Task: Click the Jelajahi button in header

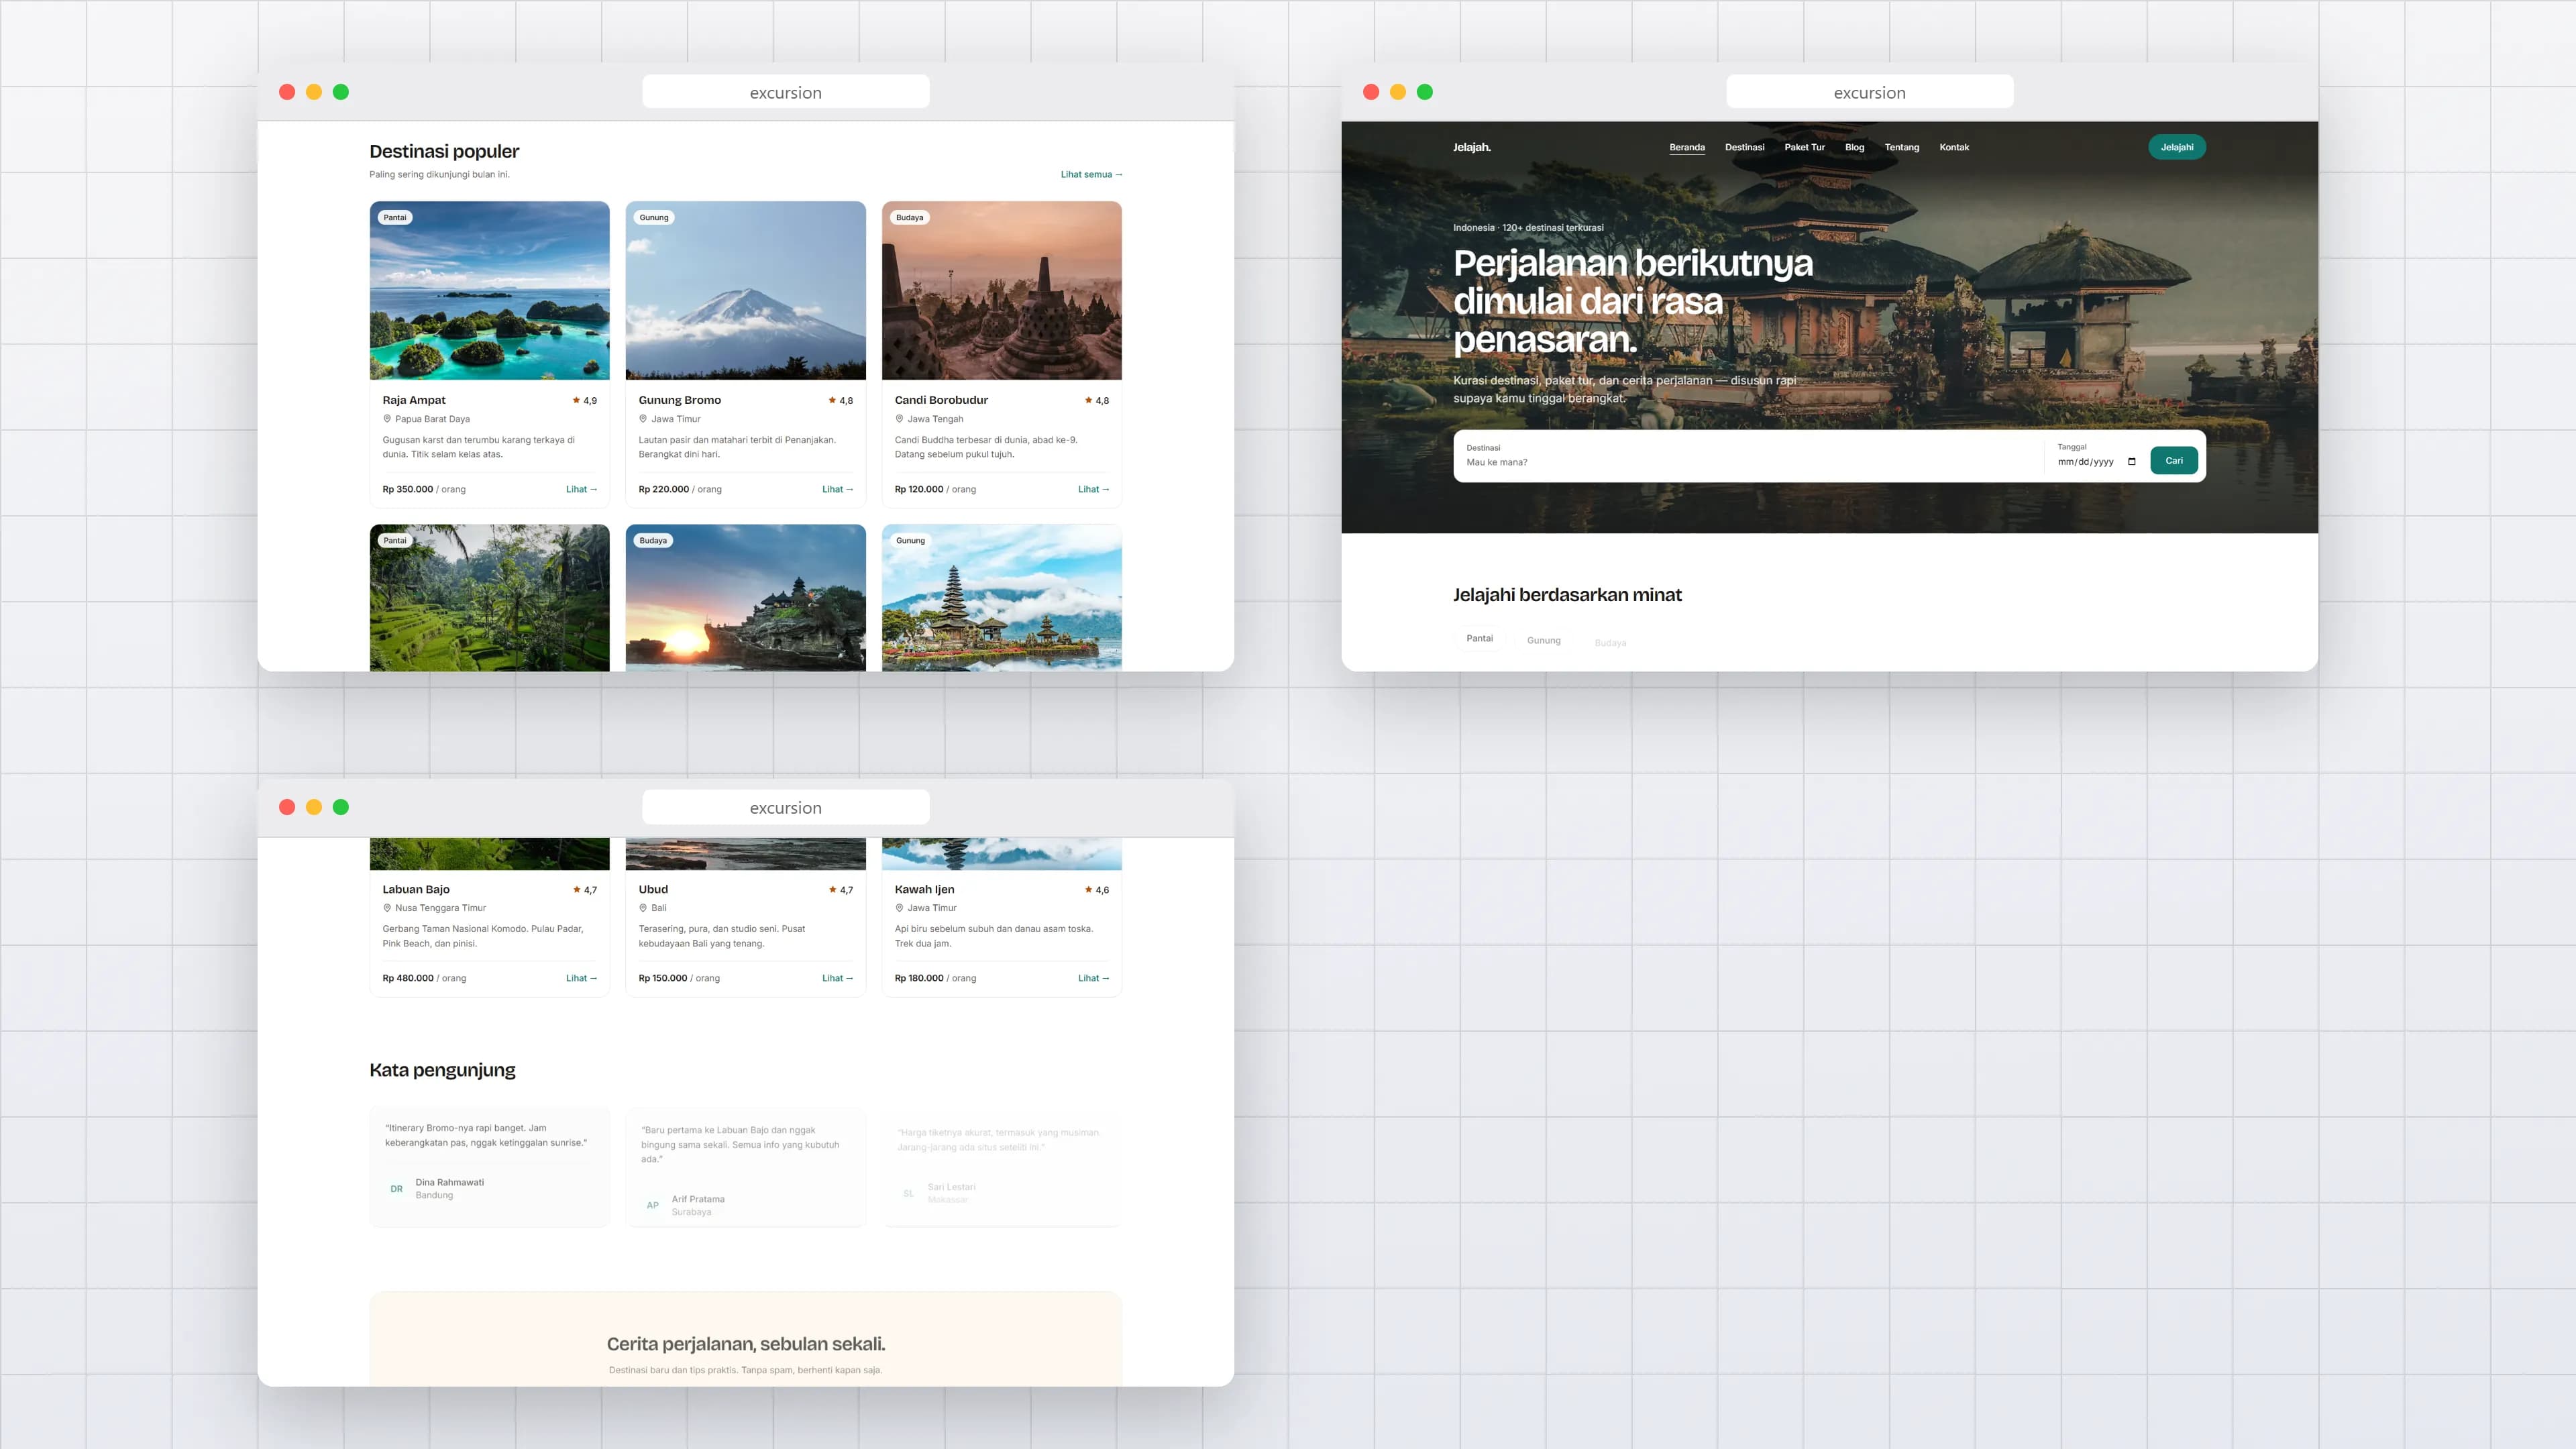Action: click(2176, 147)
